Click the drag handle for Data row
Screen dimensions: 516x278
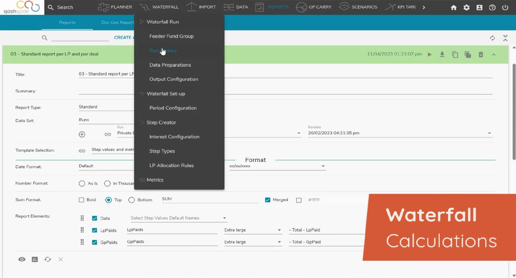click(x=82, y=218)
